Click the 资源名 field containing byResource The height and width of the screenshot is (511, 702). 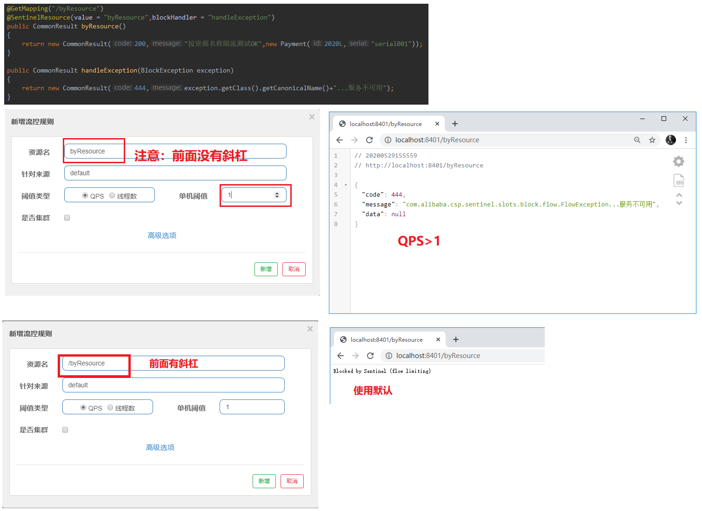[175, 151]
